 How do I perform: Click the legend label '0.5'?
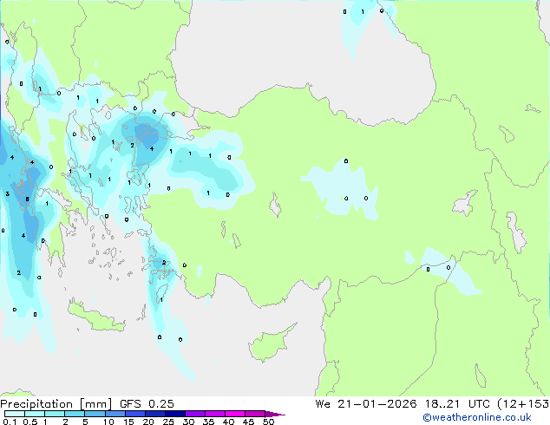pyautogui.click(x=30, y=422)
